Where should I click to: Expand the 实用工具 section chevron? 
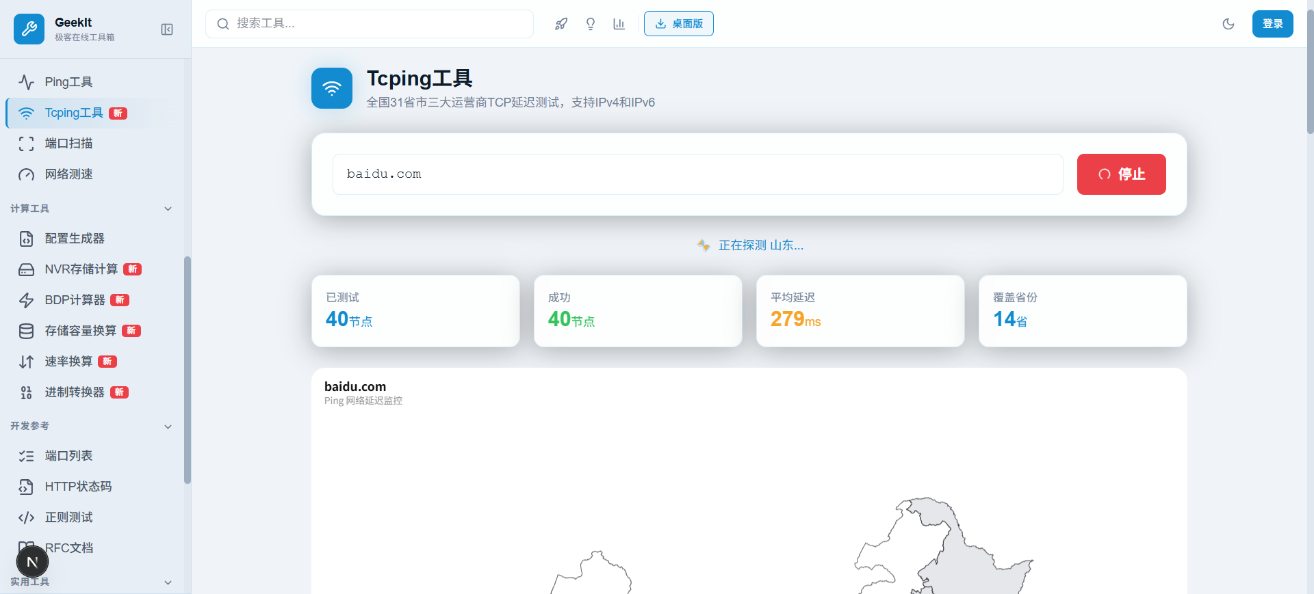point(168,582)
